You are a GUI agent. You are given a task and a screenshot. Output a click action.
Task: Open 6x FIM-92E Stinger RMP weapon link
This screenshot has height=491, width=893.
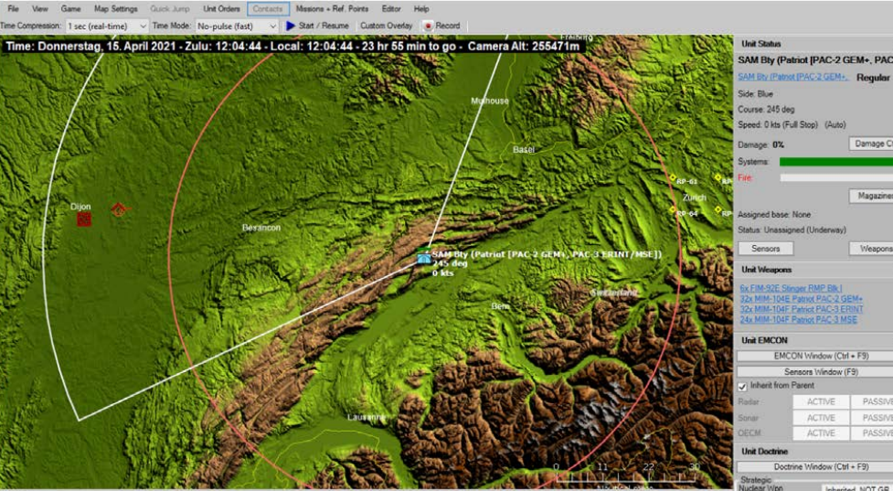[x=791, y=288]
